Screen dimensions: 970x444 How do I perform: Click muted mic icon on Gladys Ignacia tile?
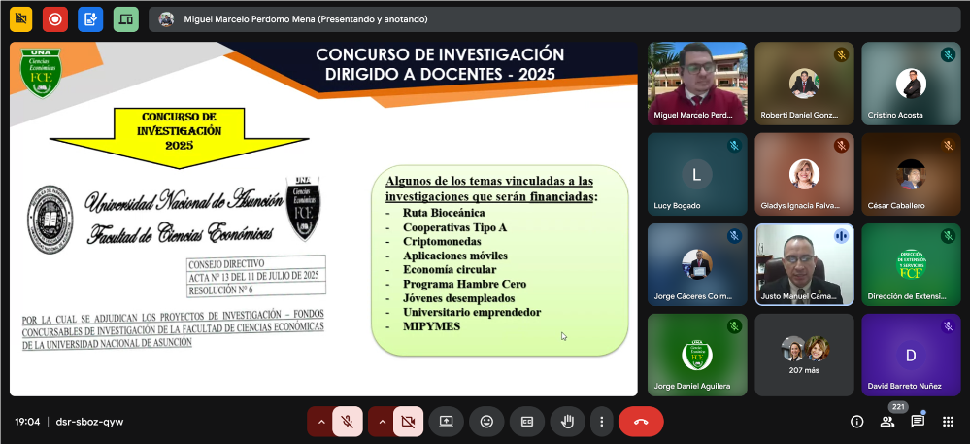(841, 146)
